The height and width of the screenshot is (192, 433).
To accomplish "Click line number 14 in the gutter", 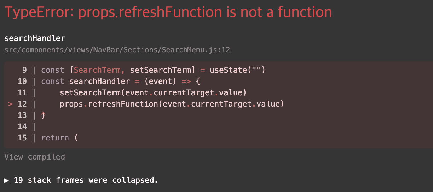I will tap(22, 127).
